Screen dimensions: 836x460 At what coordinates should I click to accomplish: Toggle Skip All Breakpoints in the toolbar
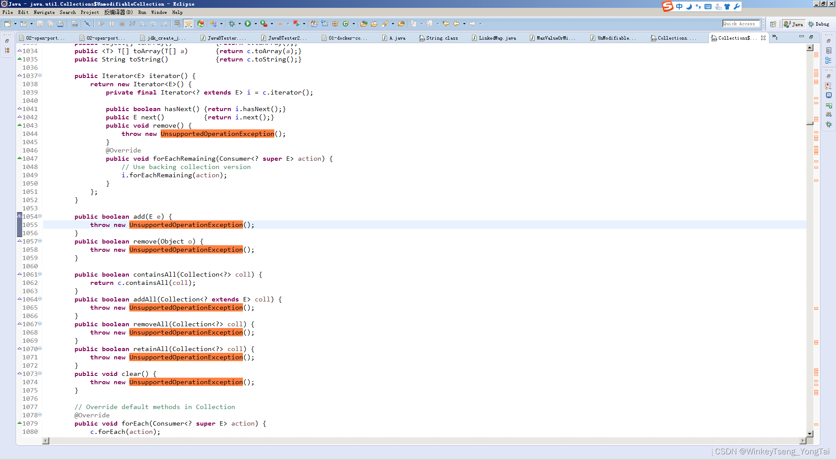tap(87, 24)
